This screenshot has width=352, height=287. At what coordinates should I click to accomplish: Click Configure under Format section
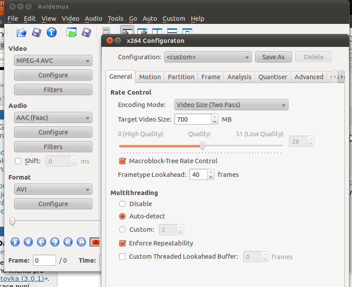[x=53, y=203]
